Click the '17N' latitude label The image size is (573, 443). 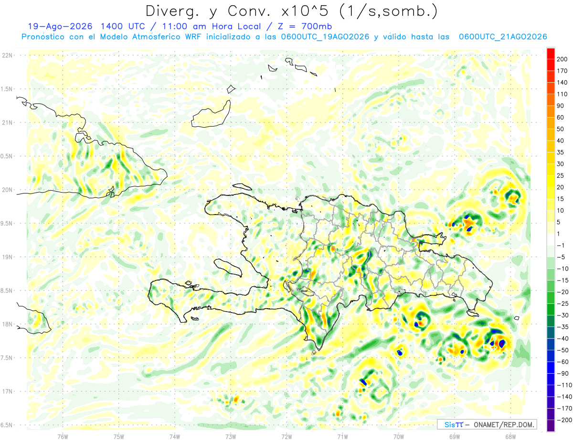[7, 391]
